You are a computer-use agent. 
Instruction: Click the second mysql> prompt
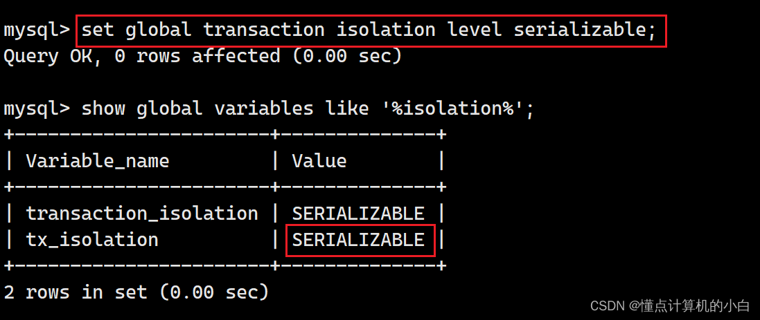[x=37, y=109]
